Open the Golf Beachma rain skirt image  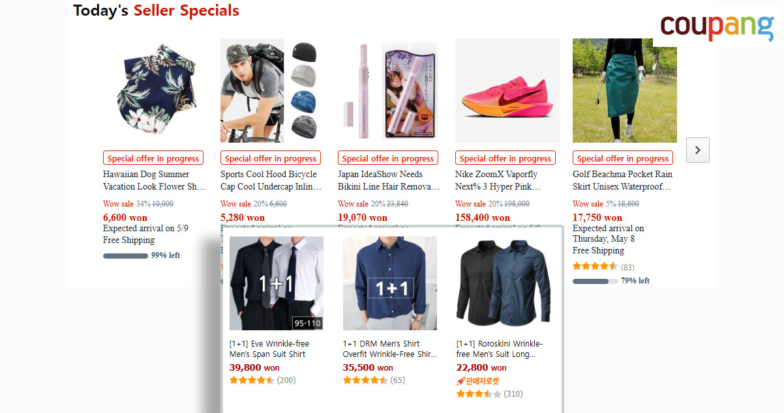[x=625, y=91]
